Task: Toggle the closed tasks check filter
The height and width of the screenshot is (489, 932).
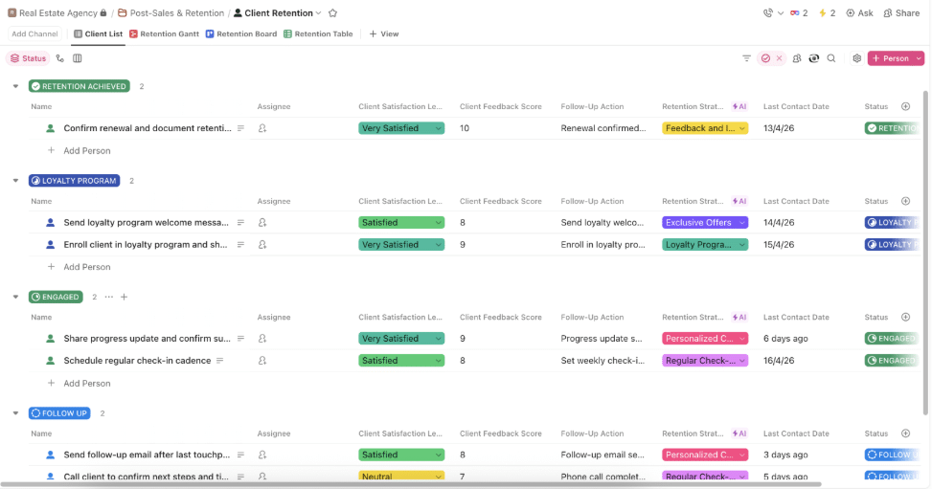Action: [765, 58]
